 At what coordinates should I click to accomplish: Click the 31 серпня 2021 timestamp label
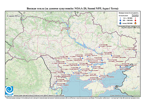tap(16, 16)
